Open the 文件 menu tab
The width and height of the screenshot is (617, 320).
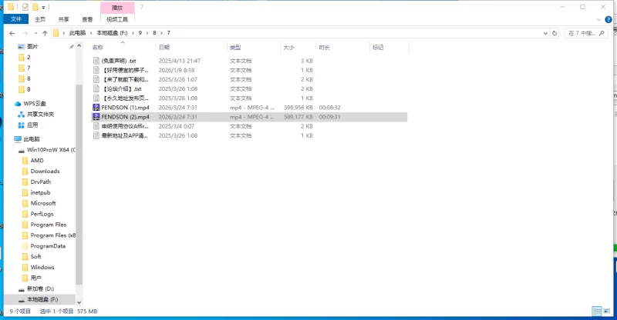pyautogui.click(x=16, y=19)
